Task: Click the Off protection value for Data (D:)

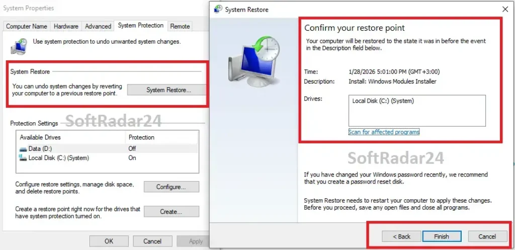Action: pos(132,149)
